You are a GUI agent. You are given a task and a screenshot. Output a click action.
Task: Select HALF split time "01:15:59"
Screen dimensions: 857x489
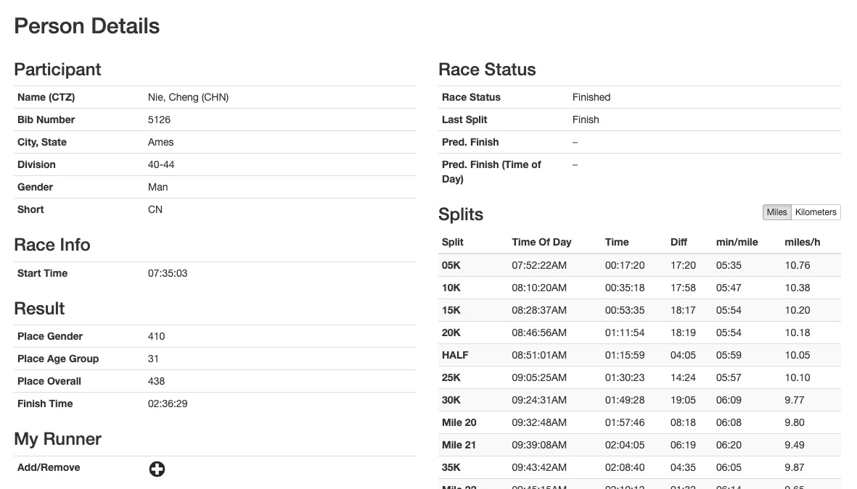click(x=625, y=355)
